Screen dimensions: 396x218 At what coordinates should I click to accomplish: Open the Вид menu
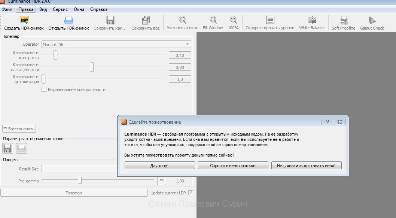point(43,9)
